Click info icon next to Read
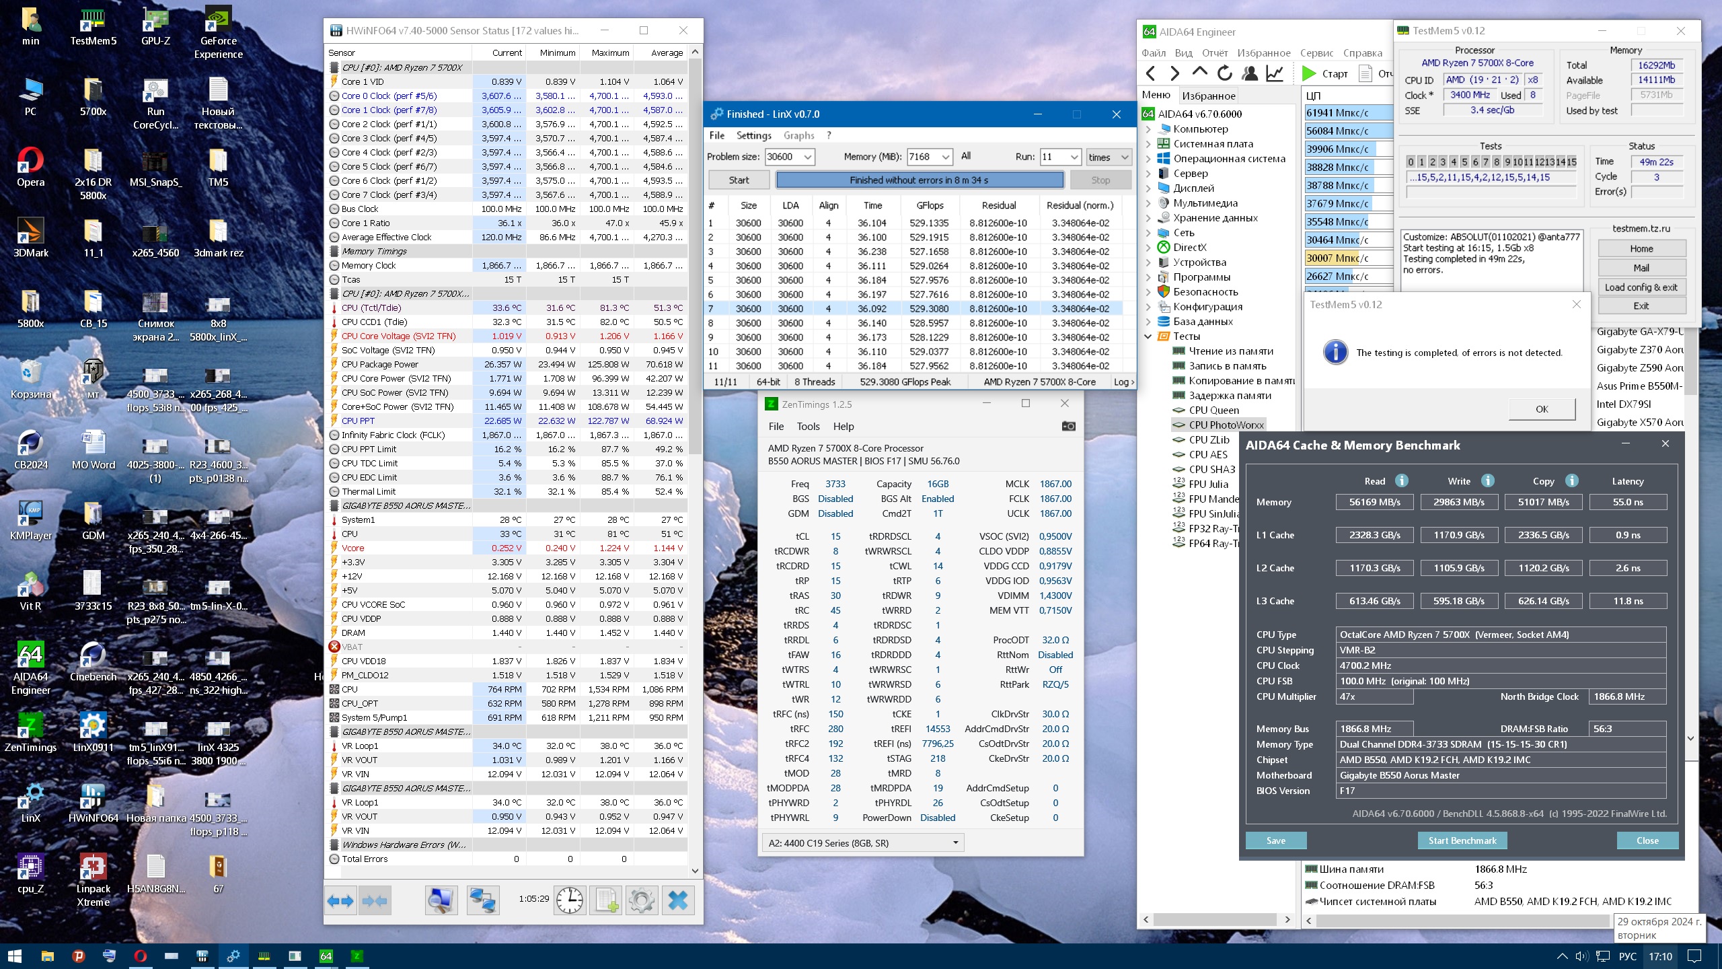Screen dimensions: 1722x969 pos(1401,480)
